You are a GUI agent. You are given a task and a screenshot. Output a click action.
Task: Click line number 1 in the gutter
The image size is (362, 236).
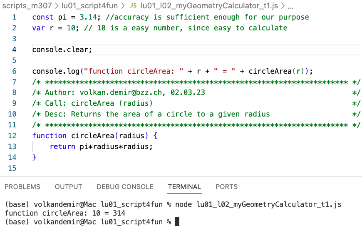(x=14, y=17)
